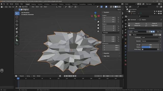The height and width of the screenshot is (91, 163).
Task: Open the Coordinates Local dropdown
Action: pos(150,37)
